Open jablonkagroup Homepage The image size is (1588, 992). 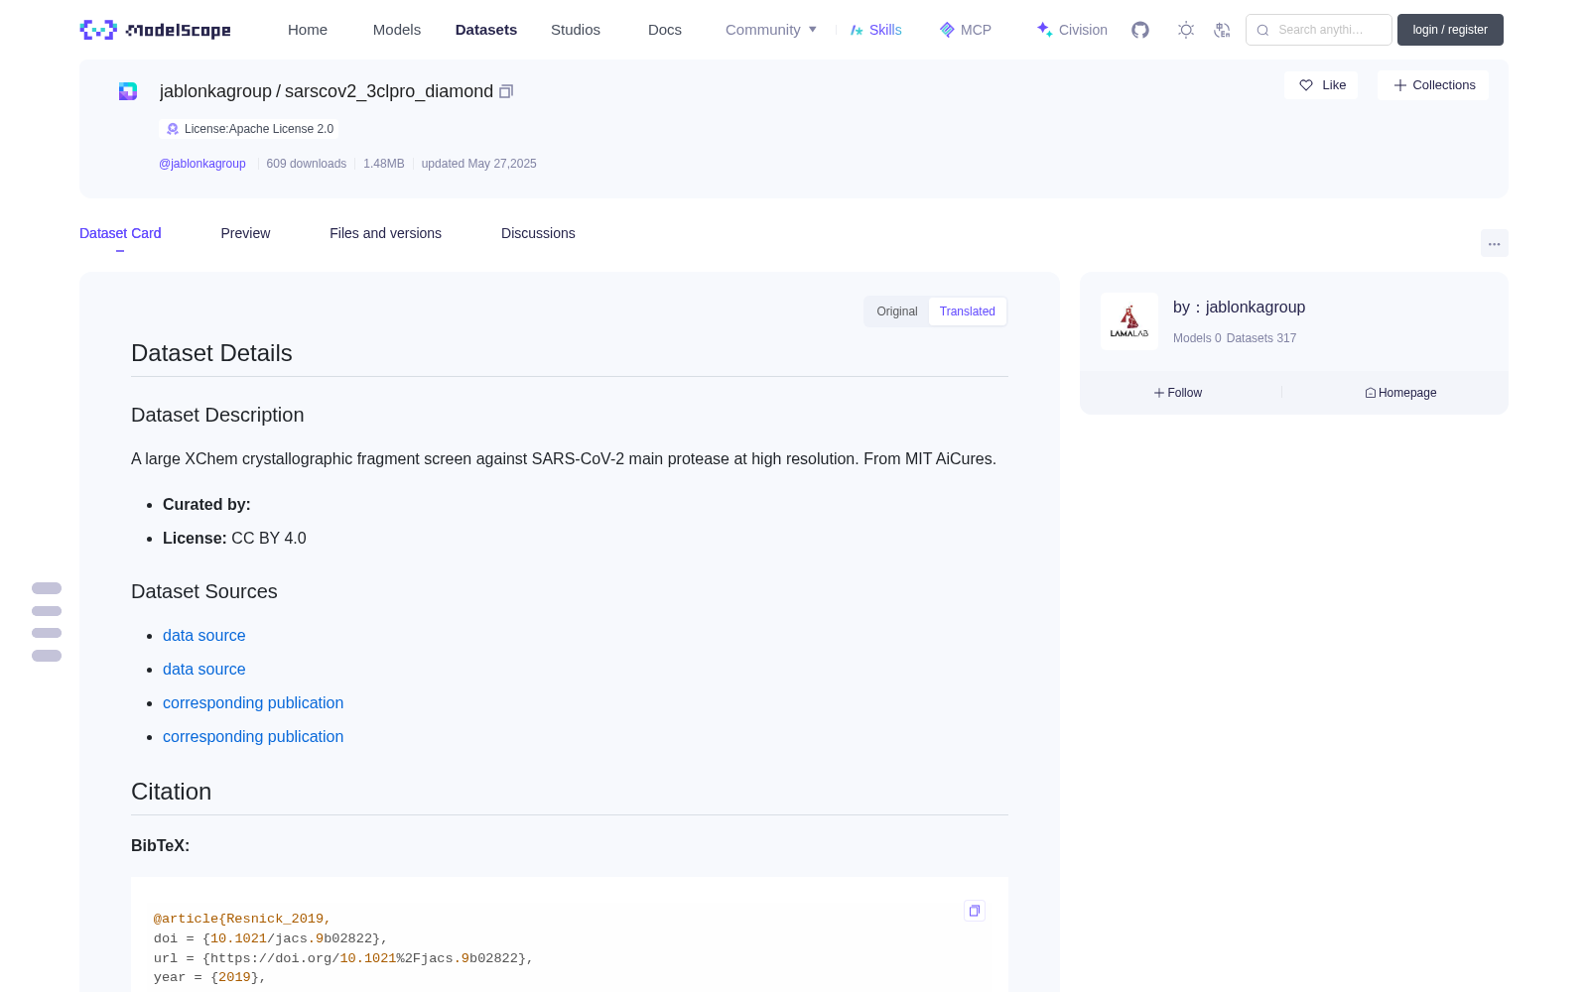click(1400, 393)
